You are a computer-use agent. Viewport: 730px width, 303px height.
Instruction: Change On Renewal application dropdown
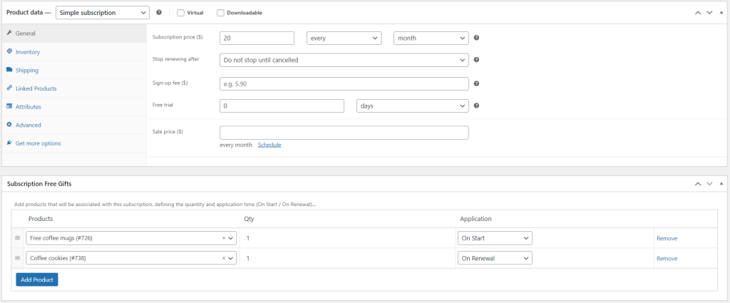click(495, 258)
